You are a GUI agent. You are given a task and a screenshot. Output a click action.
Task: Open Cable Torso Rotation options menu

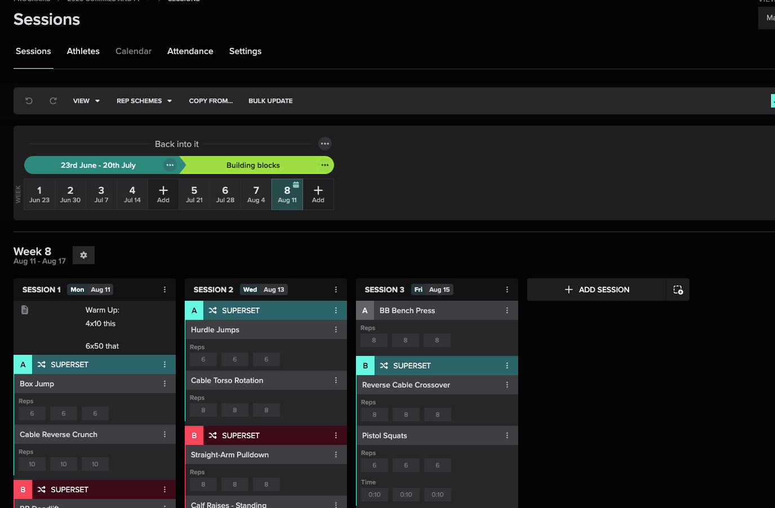point(336,380)
